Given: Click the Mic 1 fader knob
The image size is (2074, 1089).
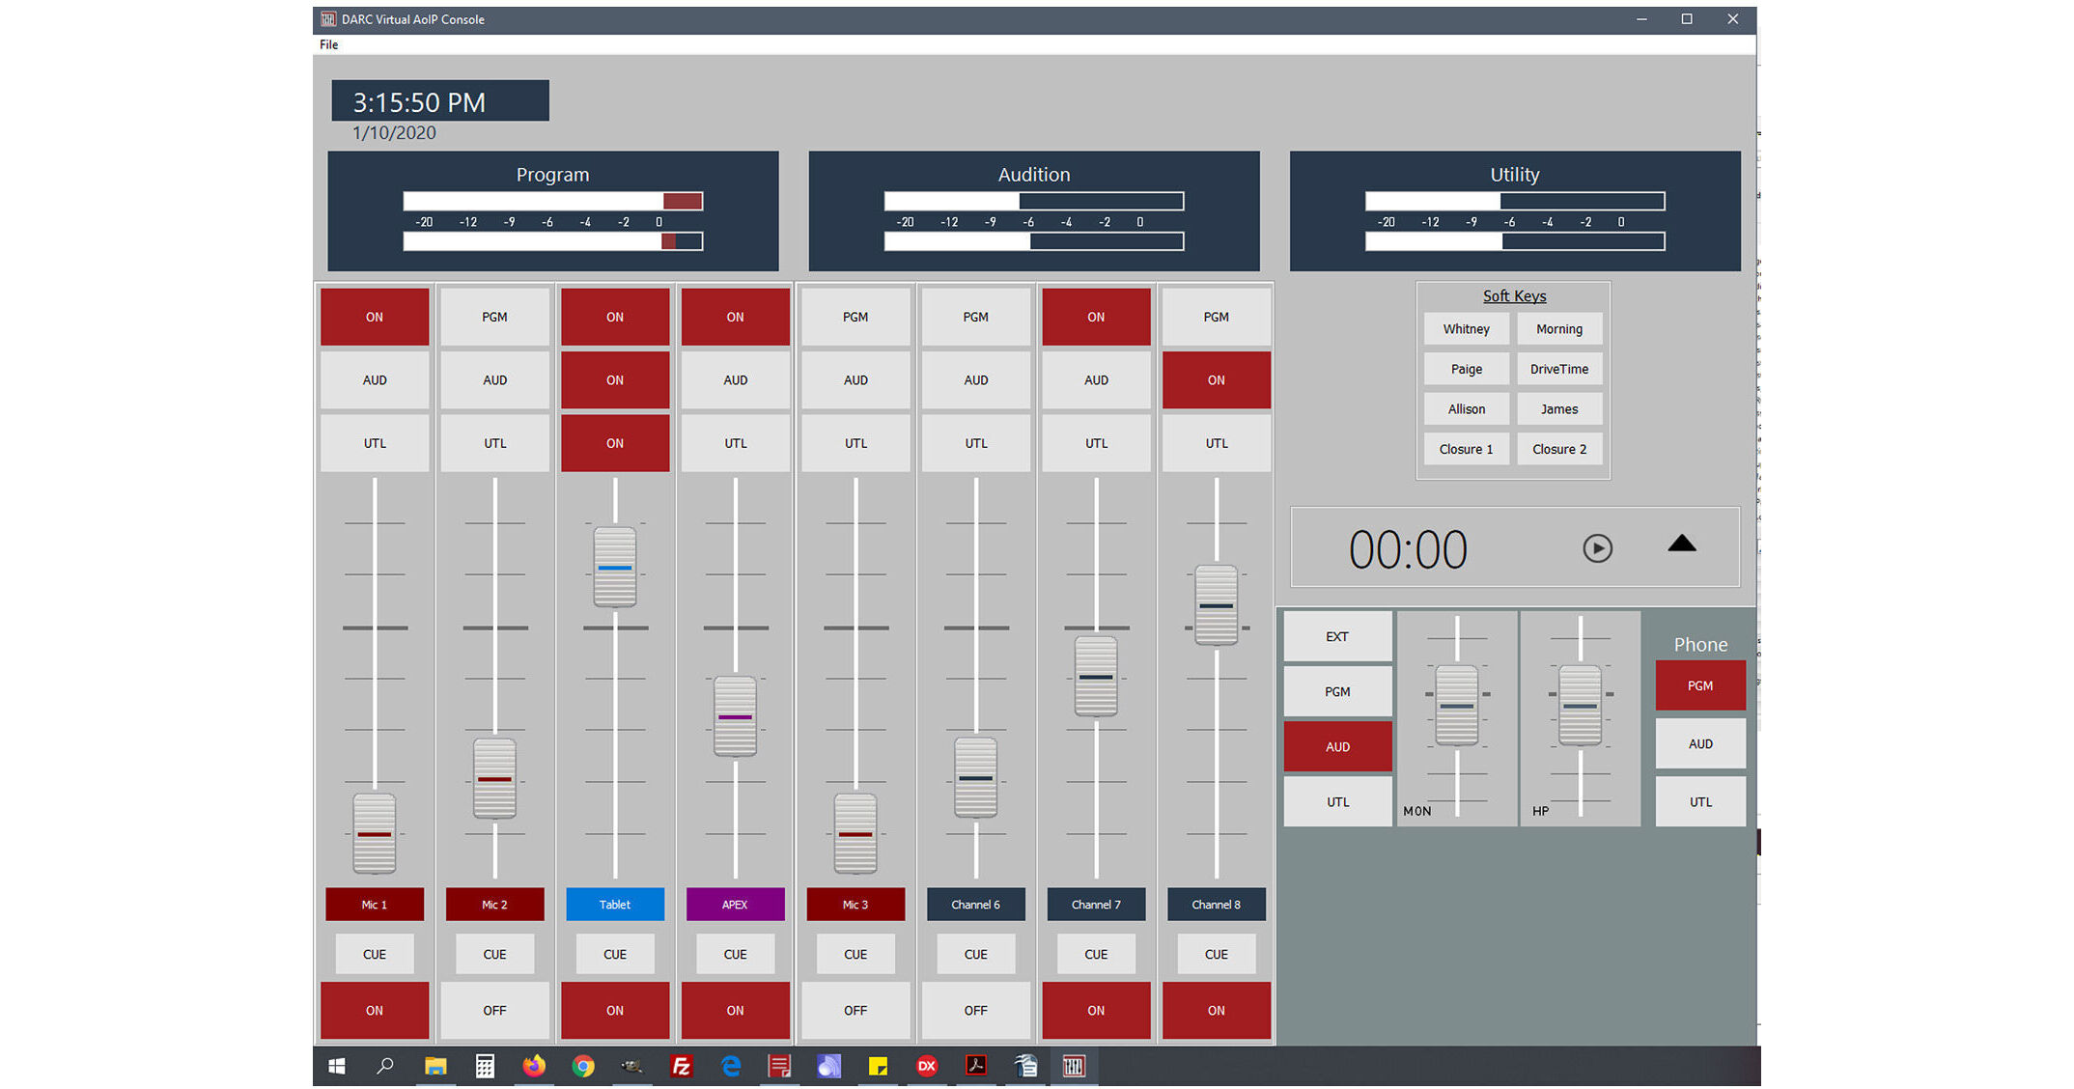Looking at the screenshot, I should click(x=375, y=833).
